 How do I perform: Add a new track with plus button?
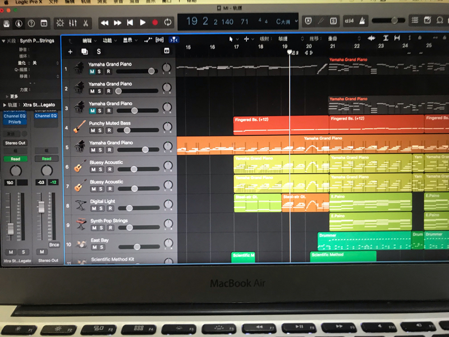70,52
